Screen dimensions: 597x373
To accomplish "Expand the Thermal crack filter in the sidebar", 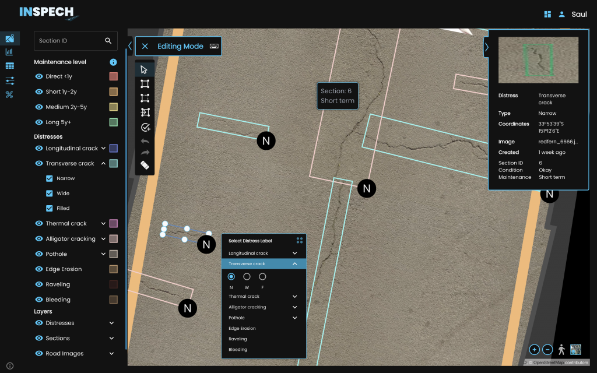I will coord(103,224).
